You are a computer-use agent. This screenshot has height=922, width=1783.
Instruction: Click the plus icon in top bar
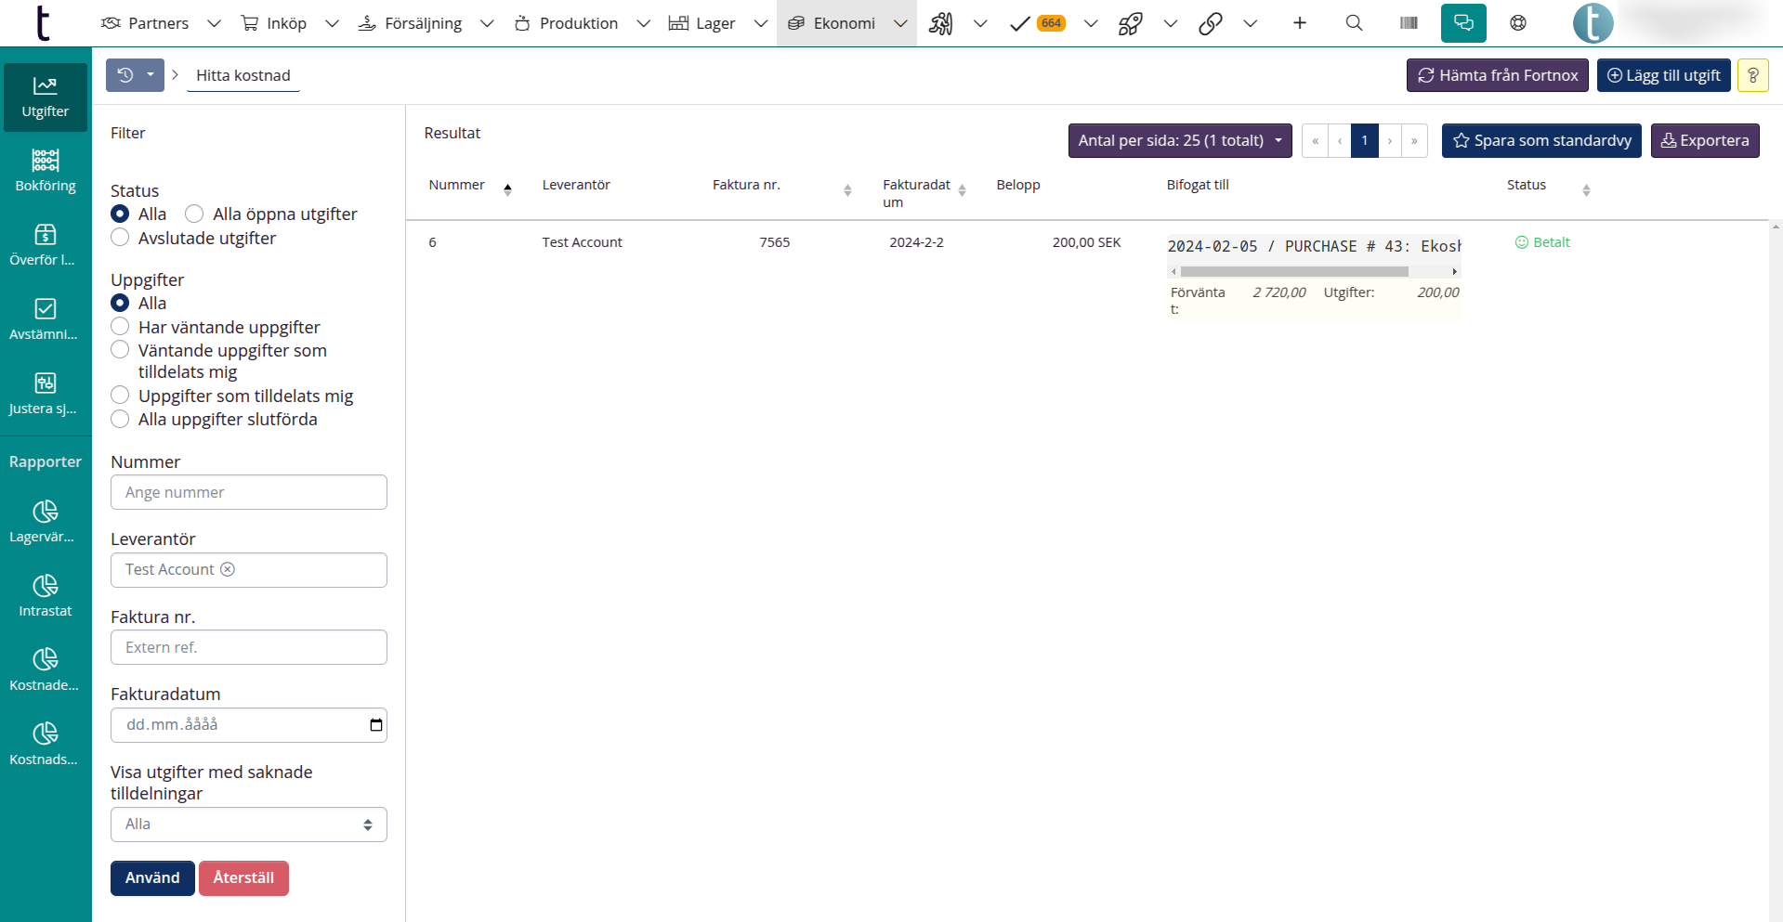[x=1299, y=23]
